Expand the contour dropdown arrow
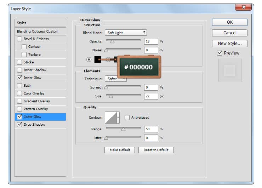Image resolution: width=262 pixels, height=188 pixels. [118, 117]
